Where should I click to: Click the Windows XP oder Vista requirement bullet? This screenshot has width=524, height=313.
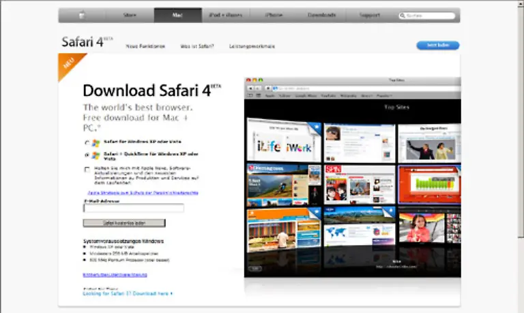pyautogui.click(x=112, y=247)
